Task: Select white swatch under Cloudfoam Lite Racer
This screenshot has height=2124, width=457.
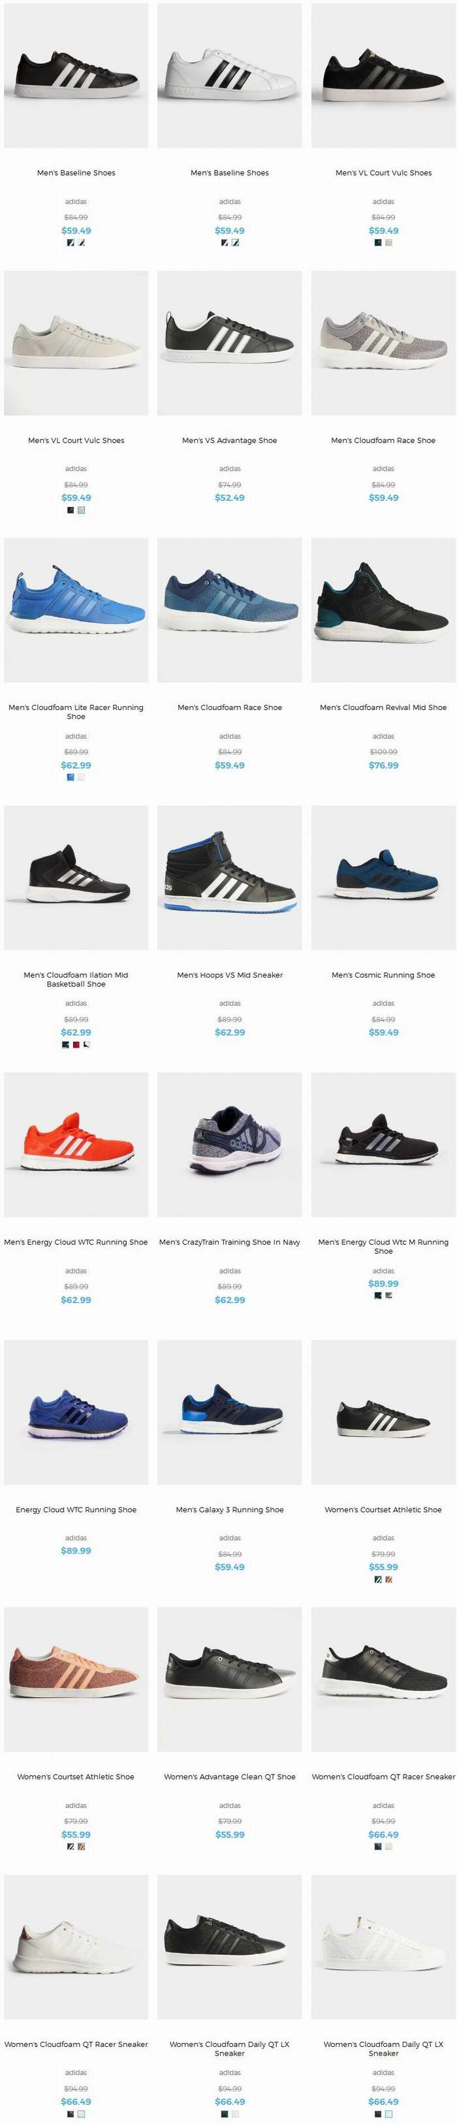Action: 81,777
